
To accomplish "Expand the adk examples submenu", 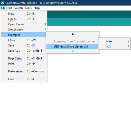I will [x=114, y=47].
